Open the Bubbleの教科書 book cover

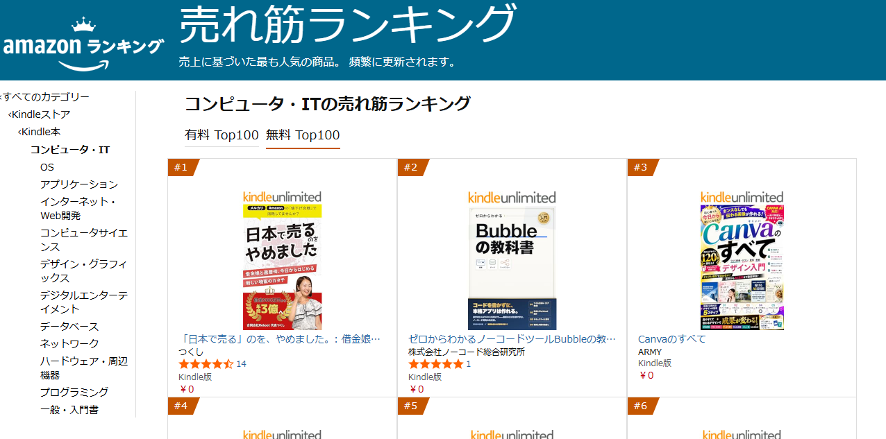click(x=512, y=268)
